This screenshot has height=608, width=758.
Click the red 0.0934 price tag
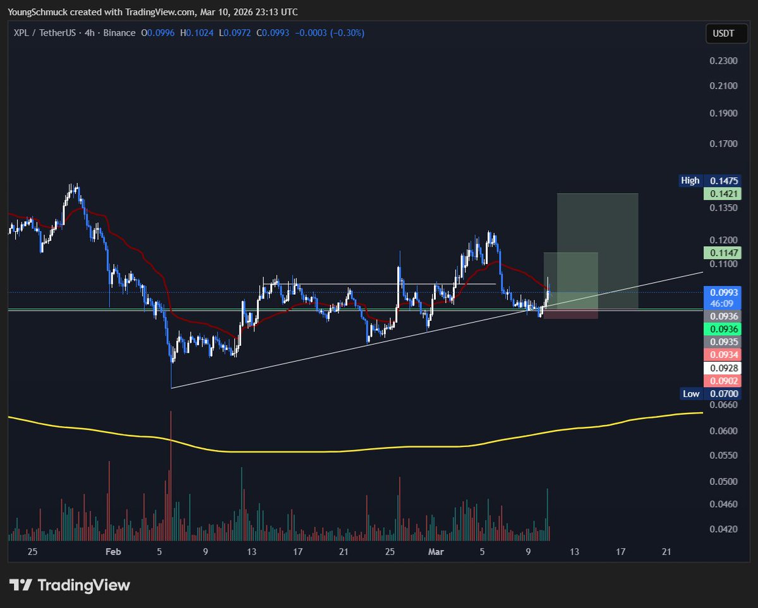[722, 354]
